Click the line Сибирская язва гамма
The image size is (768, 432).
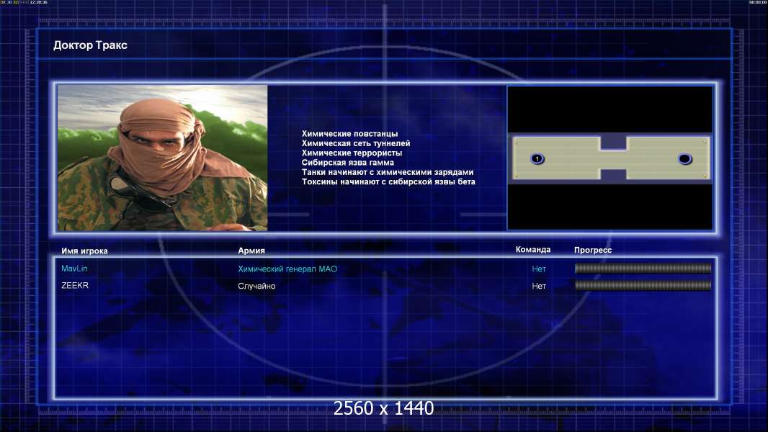[x=348, y=163]
